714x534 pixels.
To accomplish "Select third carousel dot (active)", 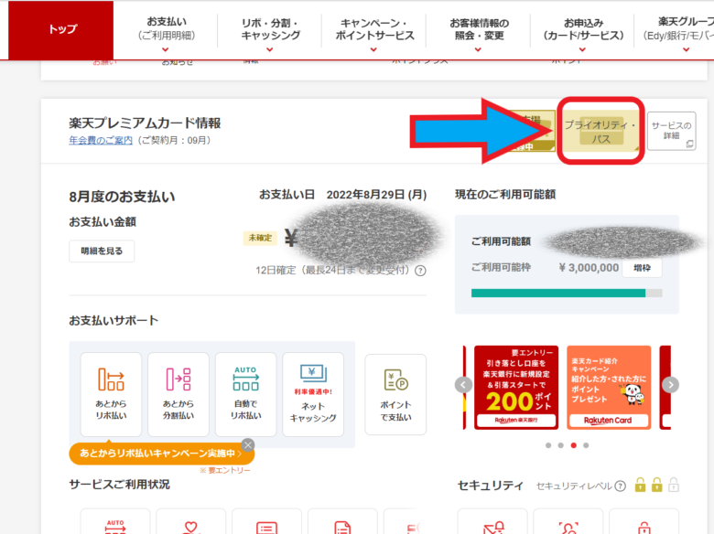I will 574,445.
